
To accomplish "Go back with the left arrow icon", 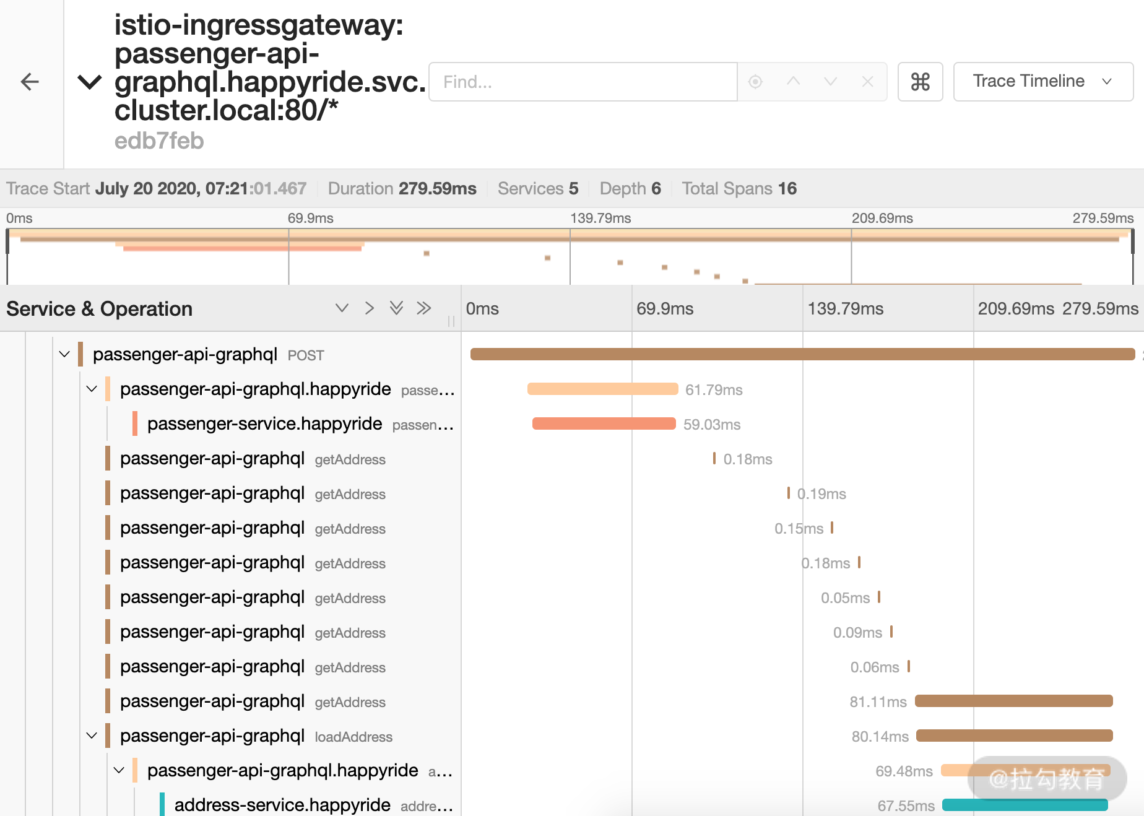I will click(x=30, y=82).
